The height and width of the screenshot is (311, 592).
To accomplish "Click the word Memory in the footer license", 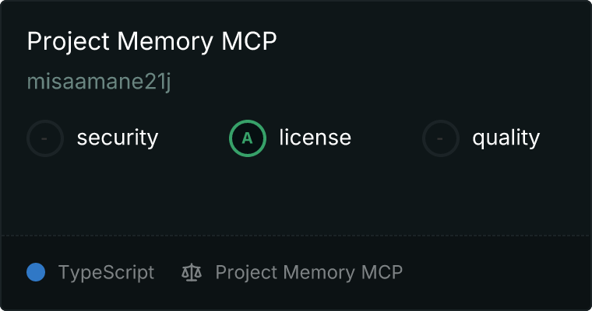I will (319, 273).
